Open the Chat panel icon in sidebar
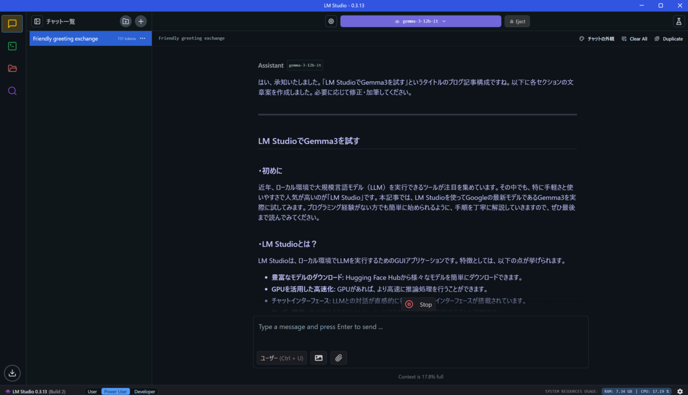 (12, 24)
